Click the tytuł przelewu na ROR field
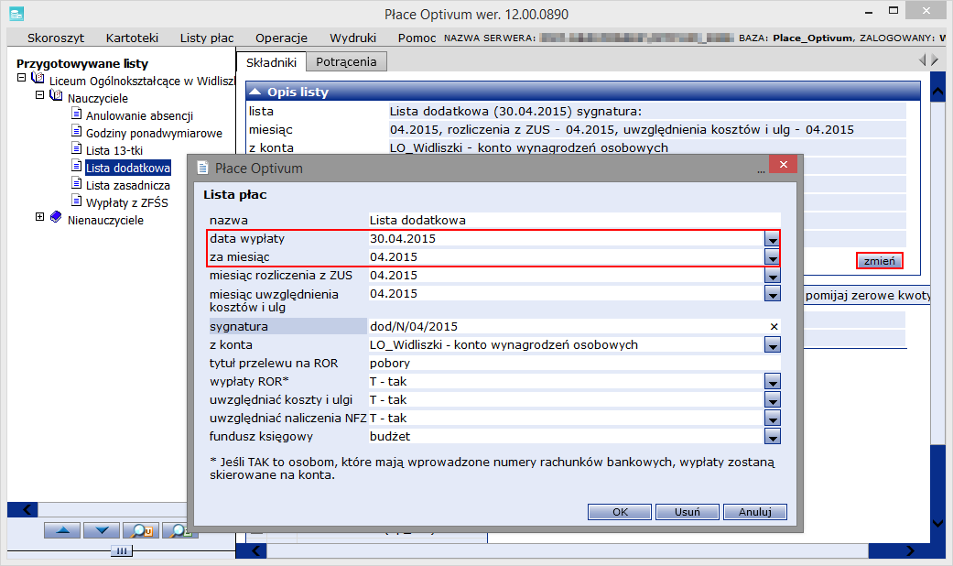Image resolution: width=953 pixels, height=566 pixels. (574, 363)
